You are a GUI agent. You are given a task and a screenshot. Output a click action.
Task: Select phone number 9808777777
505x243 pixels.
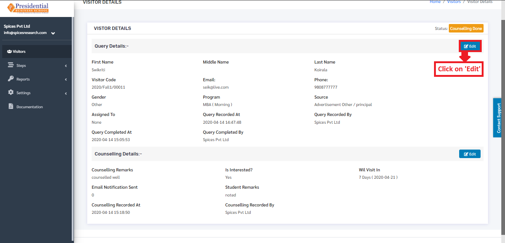point(326,87)
